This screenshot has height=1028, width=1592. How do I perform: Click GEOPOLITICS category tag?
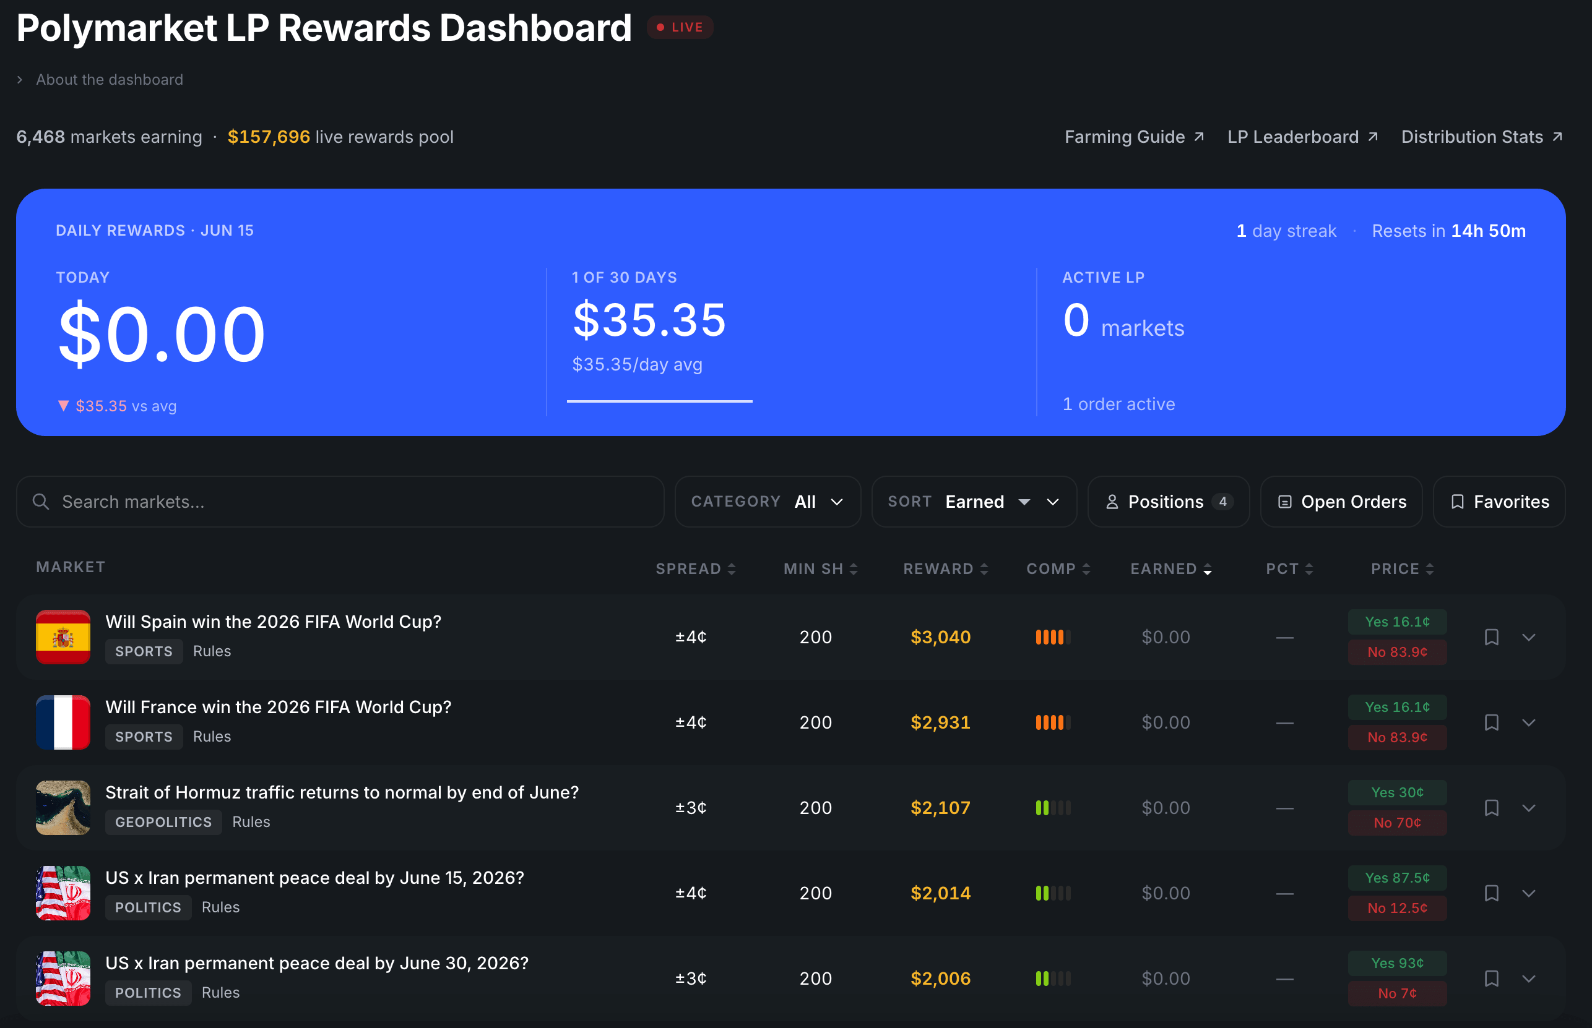(x=163, y=823)
